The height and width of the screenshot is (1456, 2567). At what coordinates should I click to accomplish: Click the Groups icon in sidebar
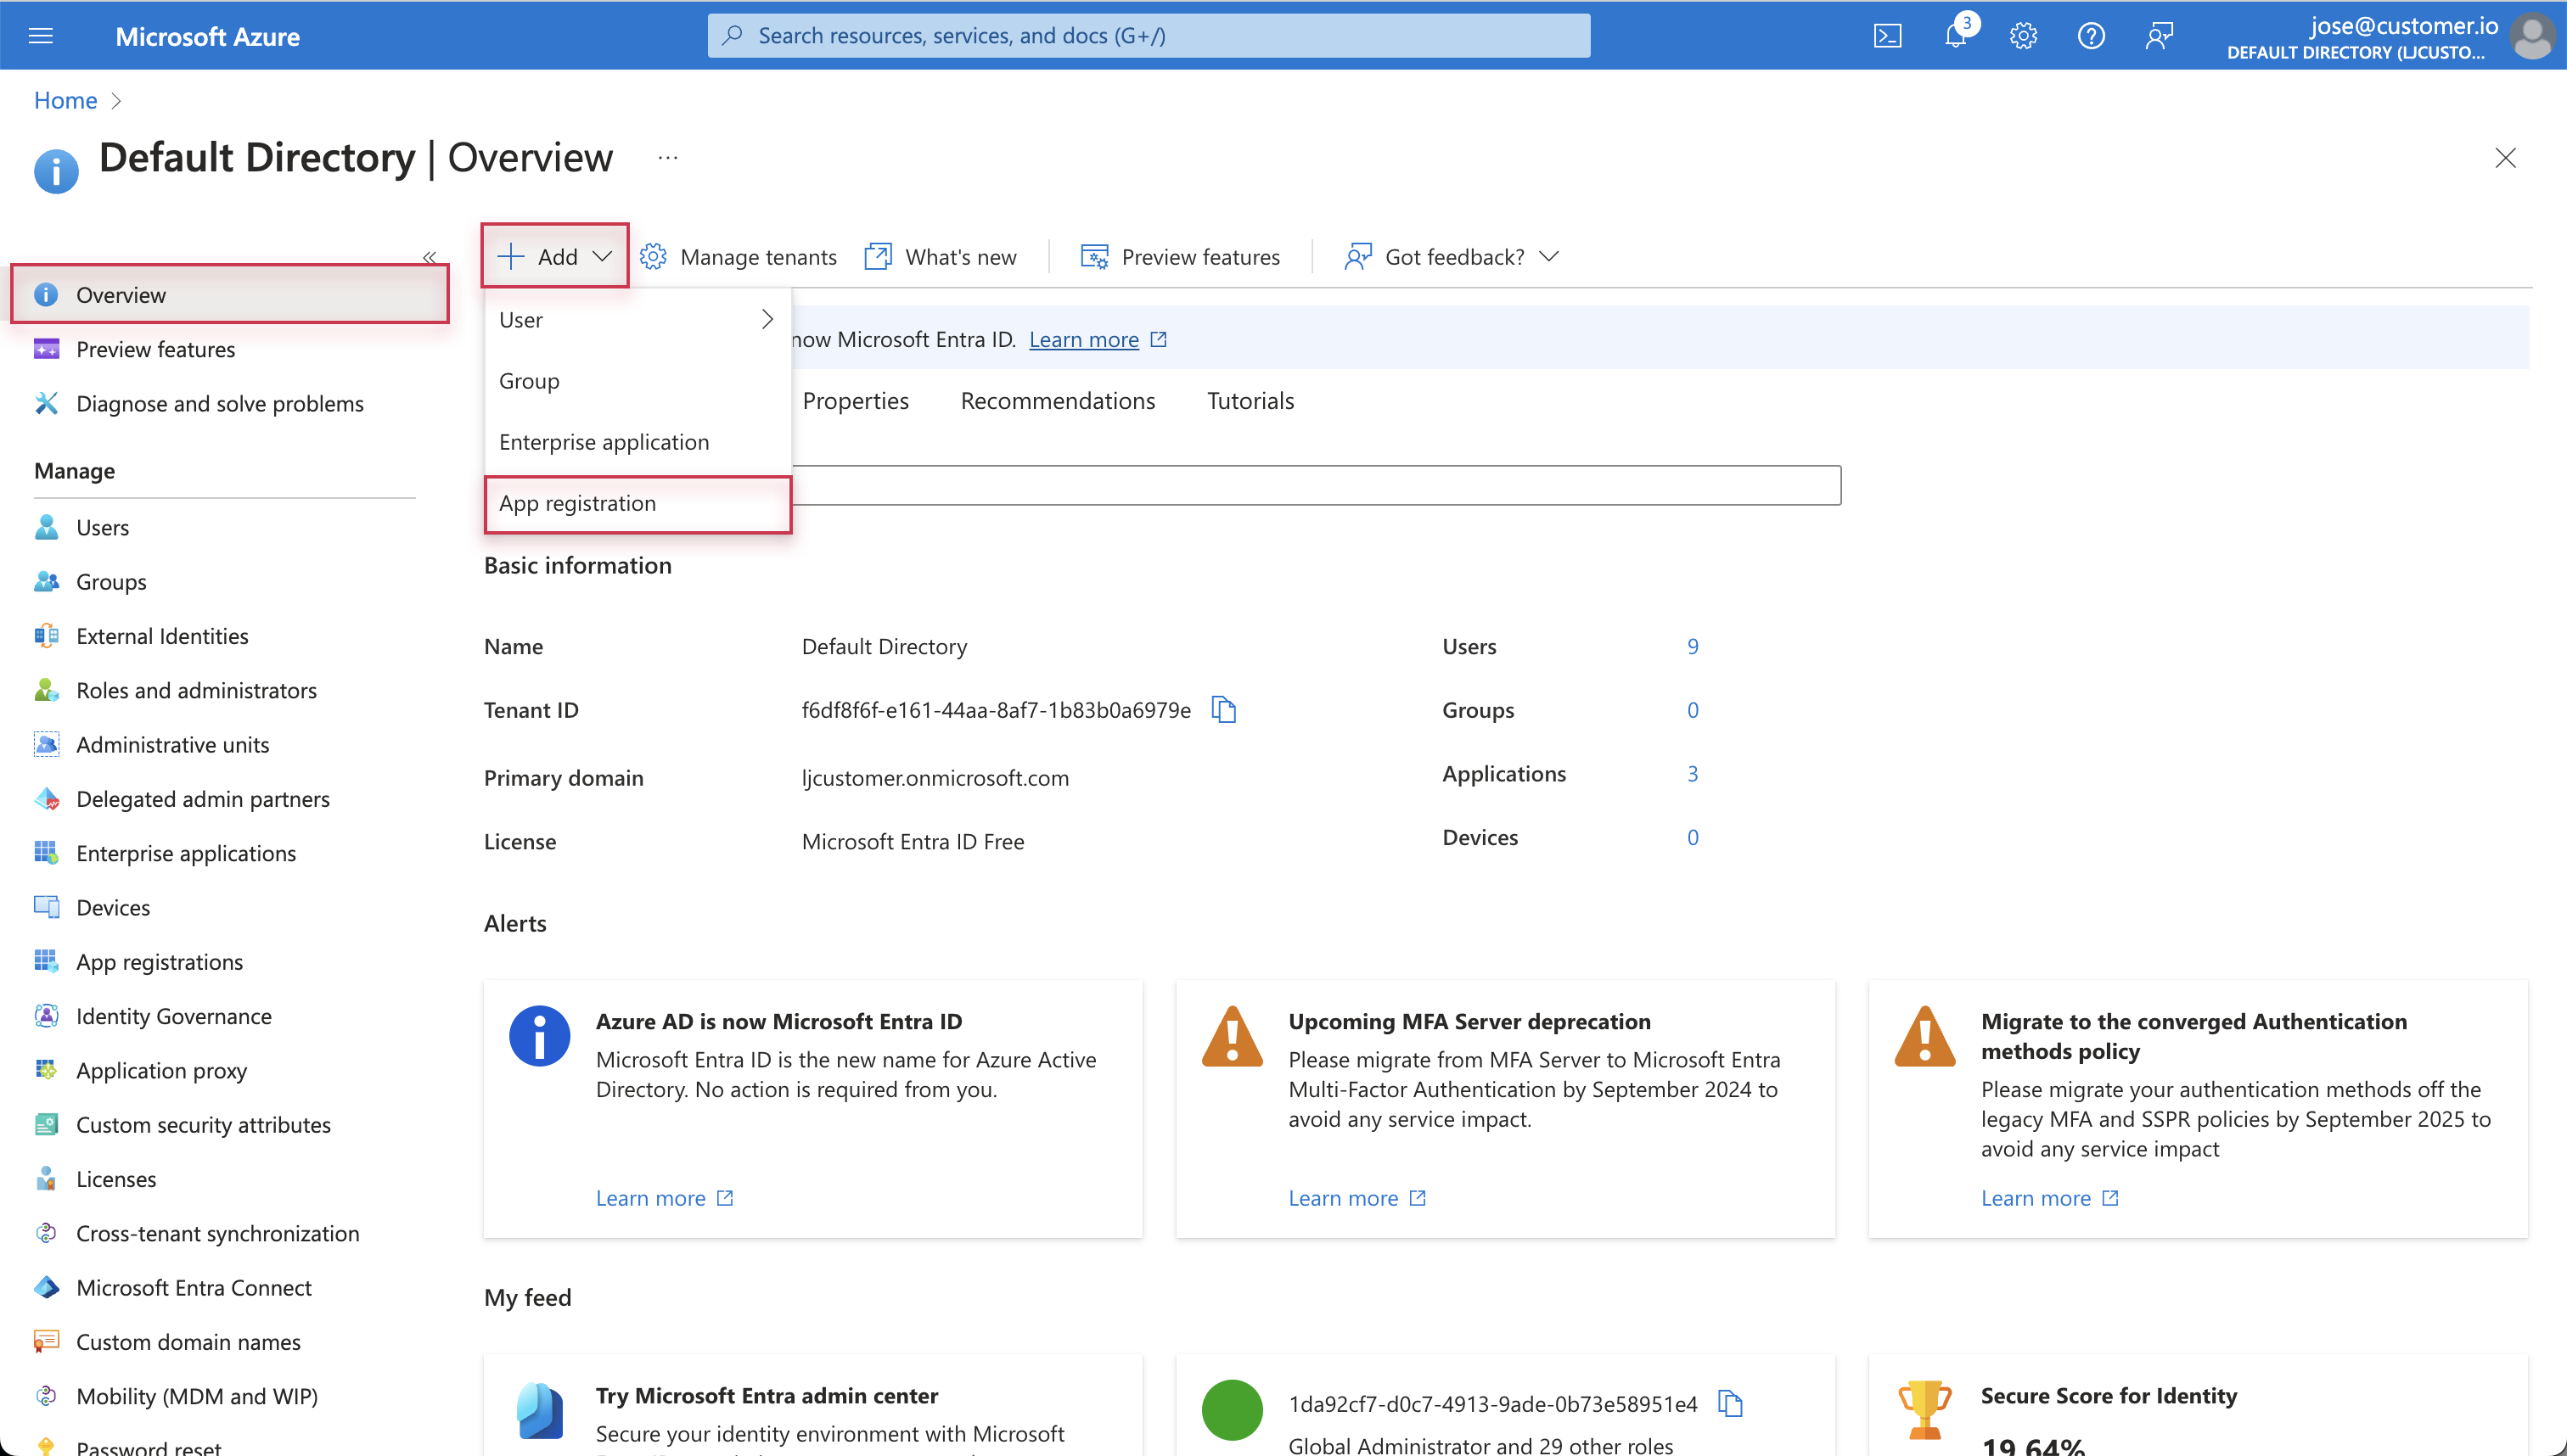(46, 581)
